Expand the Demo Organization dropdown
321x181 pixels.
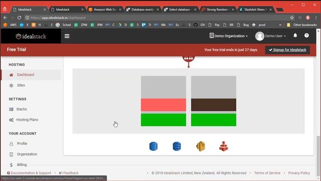tap(229, 36)
